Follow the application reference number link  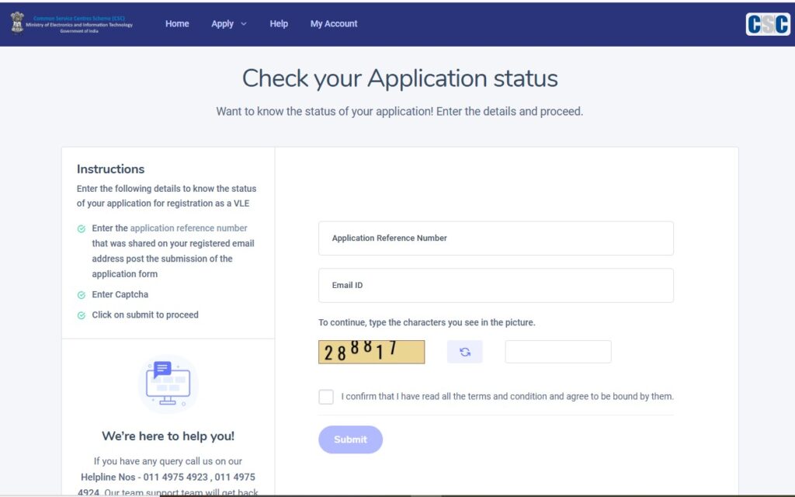coord(189,228)
